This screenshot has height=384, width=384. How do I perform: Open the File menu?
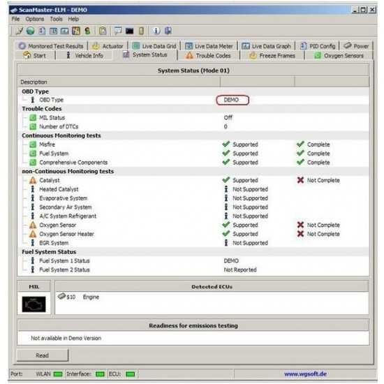point(15,19)
